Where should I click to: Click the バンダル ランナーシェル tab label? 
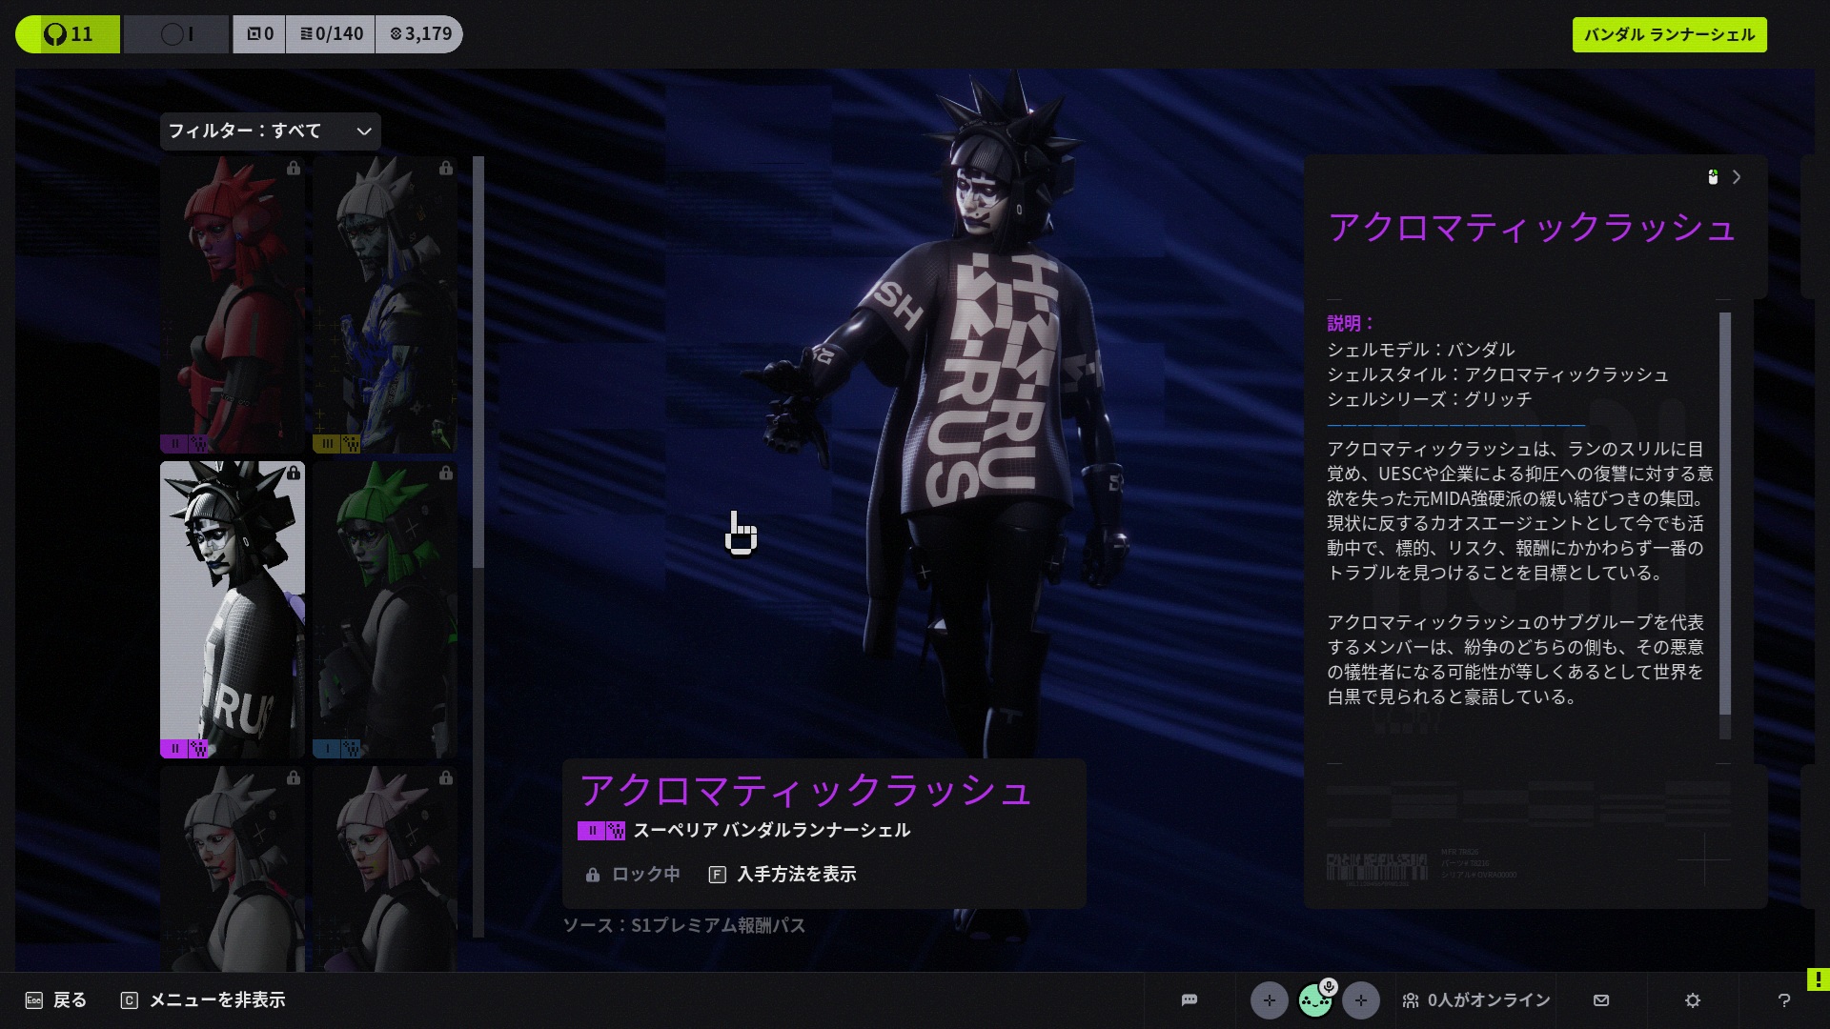pyautogui.click(x=1669, y=34)
